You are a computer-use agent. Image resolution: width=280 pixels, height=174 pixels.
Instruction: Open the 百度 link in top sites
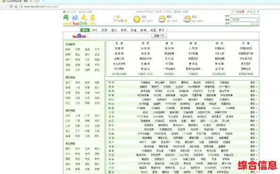(119, 43)
